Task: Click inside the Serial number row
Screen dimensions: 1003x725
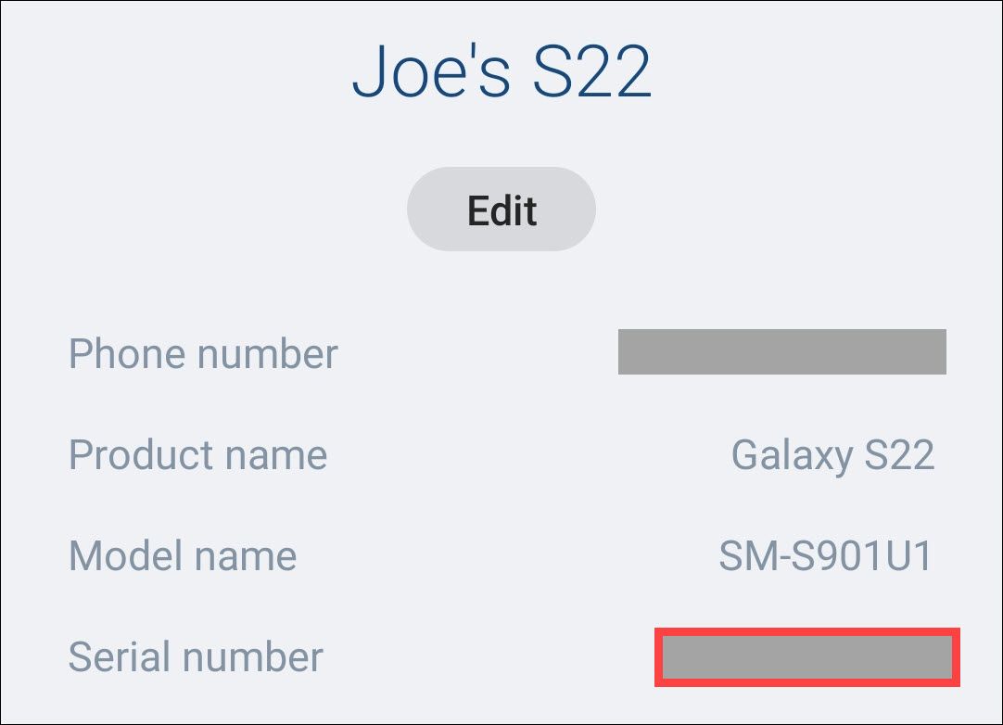Action: [501, 656]
